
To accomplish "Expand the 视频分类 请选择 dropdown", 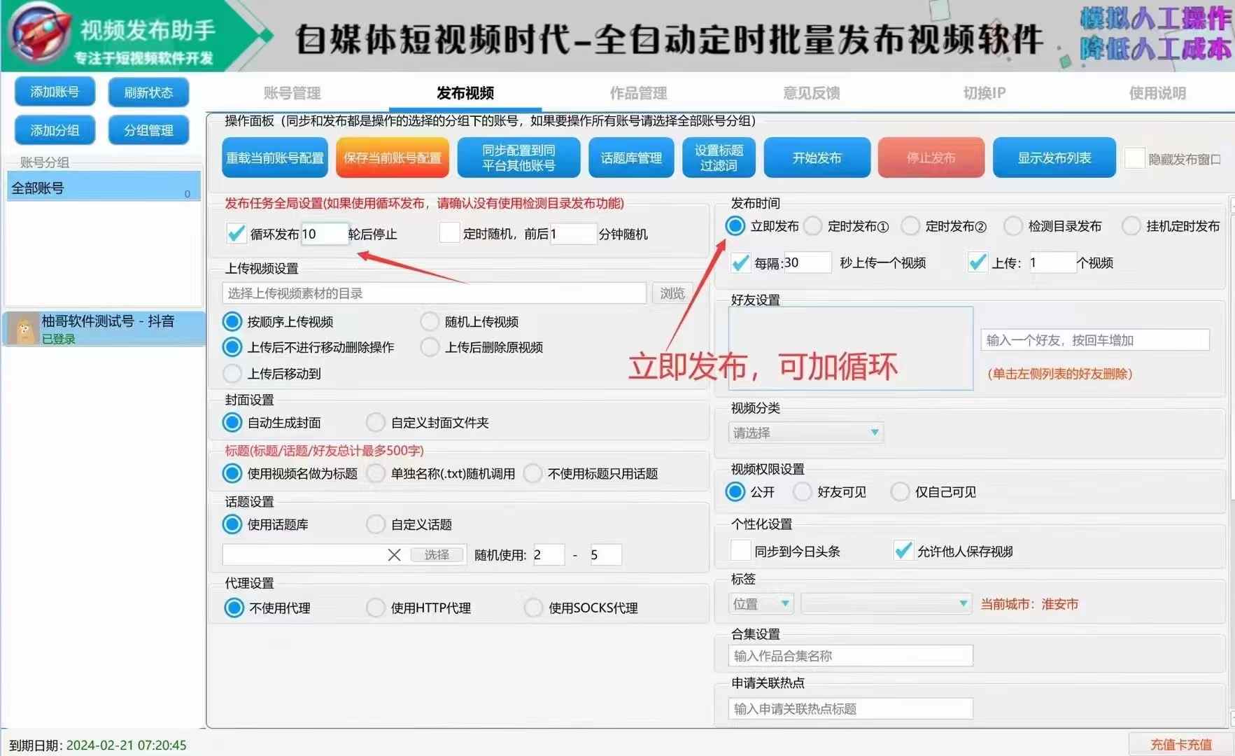I will 805,433.
